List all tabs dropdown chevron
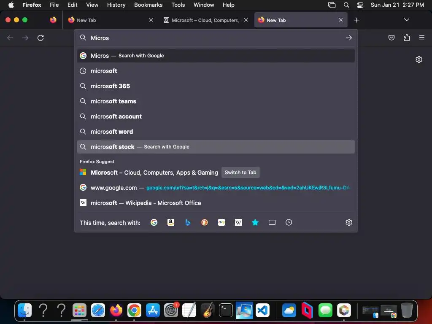 (x=406, y=20)
